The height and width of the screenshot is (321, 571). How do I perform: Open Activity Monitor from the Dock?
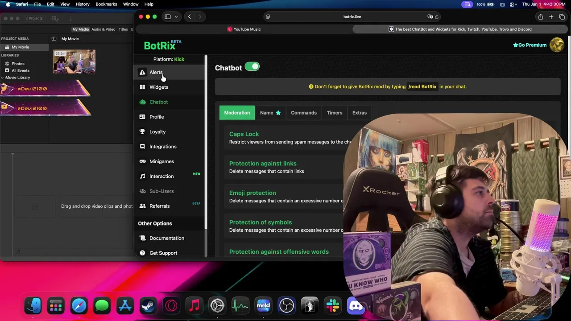pos(240,306)
